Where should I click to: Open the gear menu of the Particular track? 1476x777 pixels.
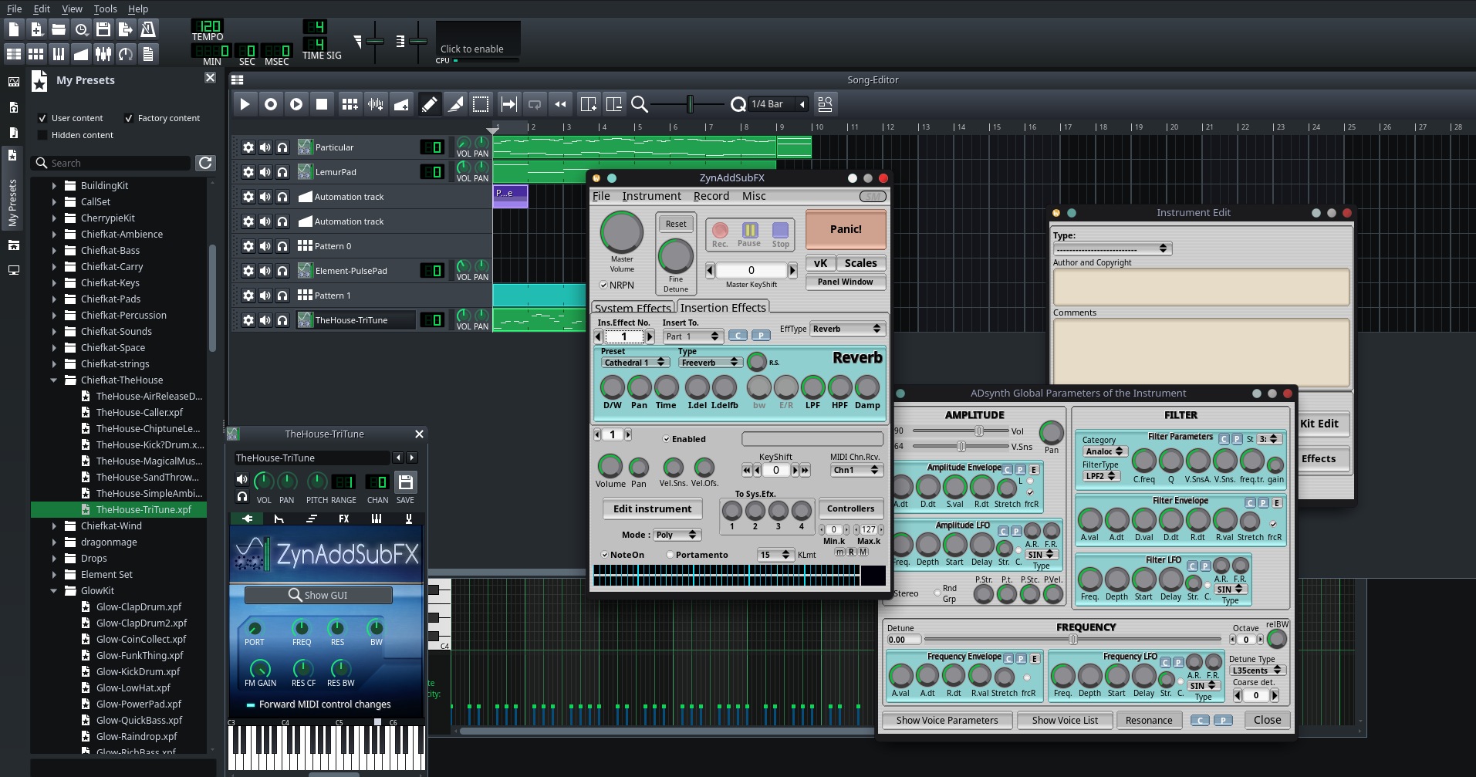click(x=248, y=147)
